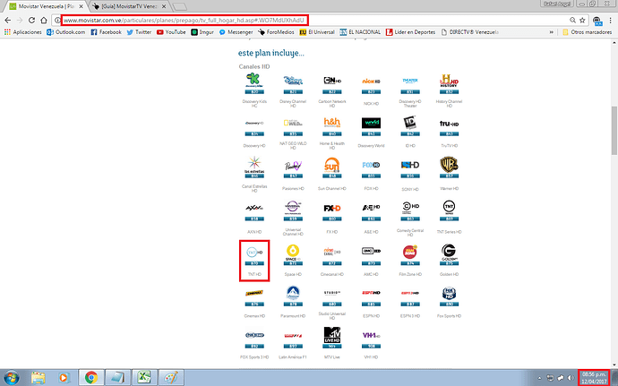Click the Disney Channel HD logo
618x386 pixels.
pyautogui.click(x=293, y=81)
